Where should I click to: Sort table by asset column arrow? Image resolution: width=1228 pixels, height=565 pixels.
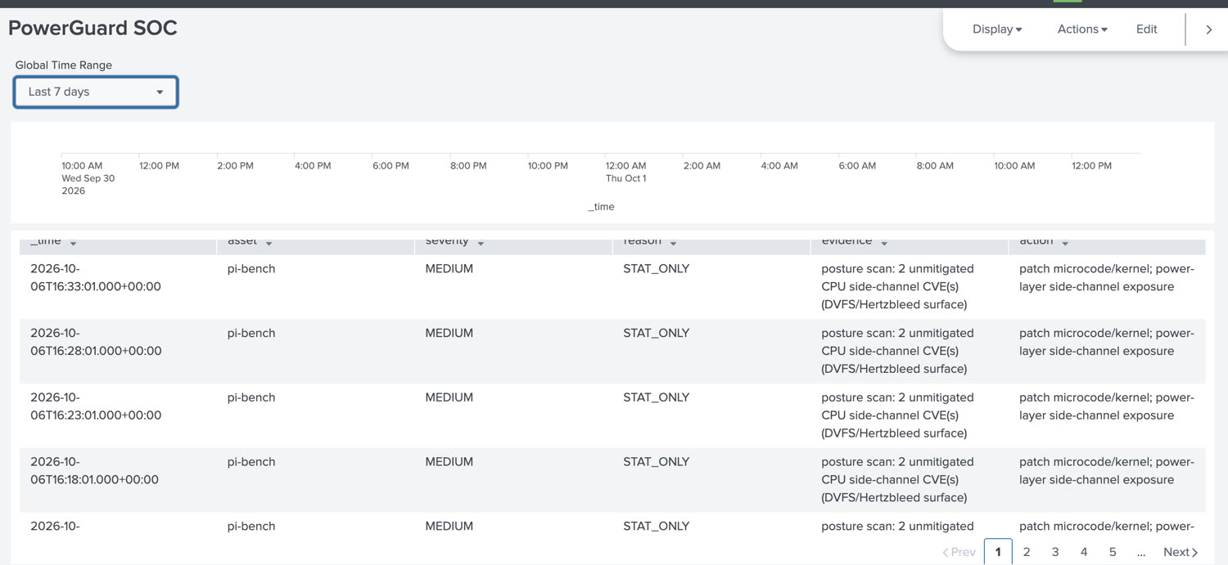pyautogui.click(x=269, y=243)
